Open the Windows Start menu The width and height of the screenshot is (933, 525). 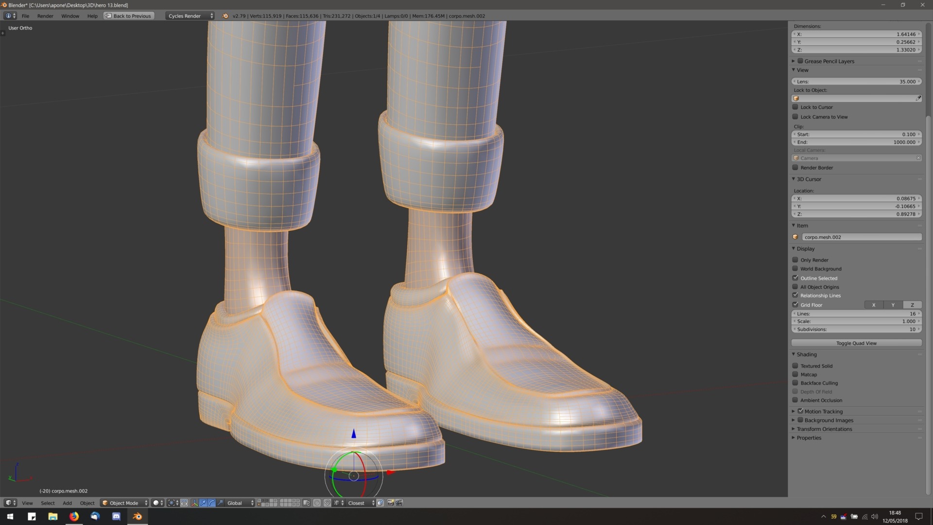(10, 516)
